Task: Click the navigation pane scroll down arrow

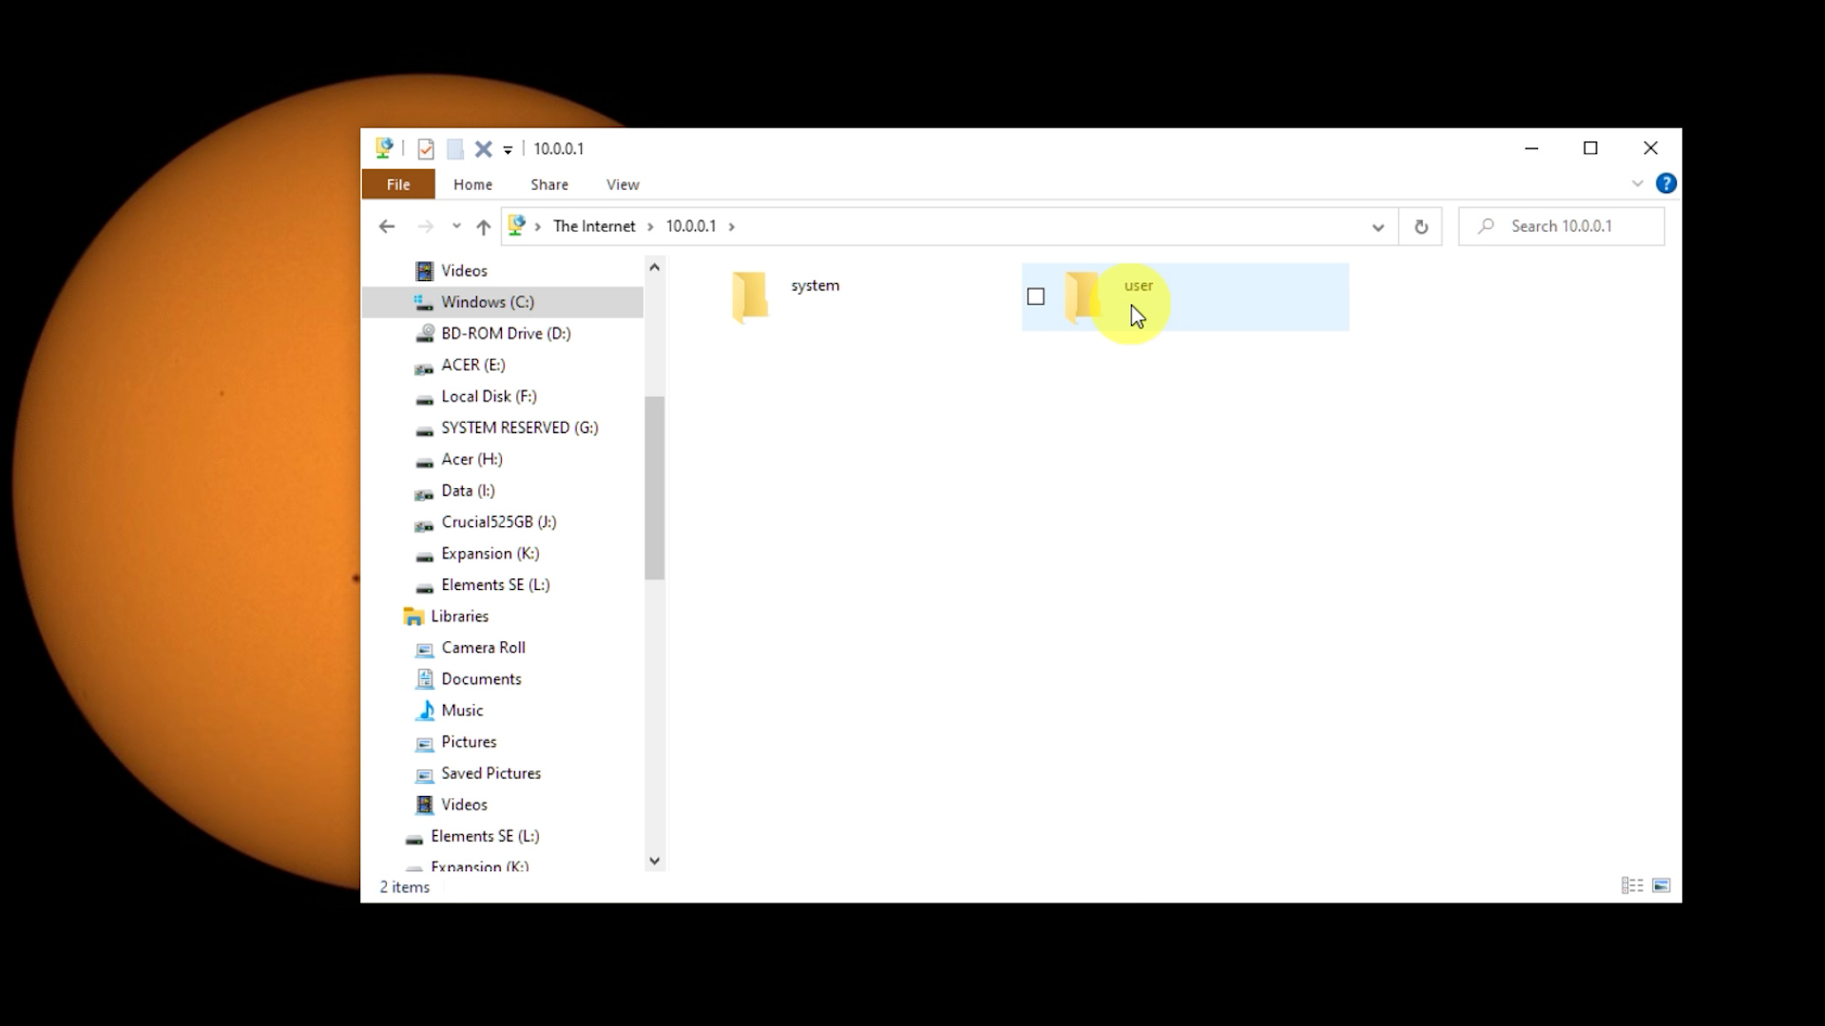Action: click(x=654, y=861)
